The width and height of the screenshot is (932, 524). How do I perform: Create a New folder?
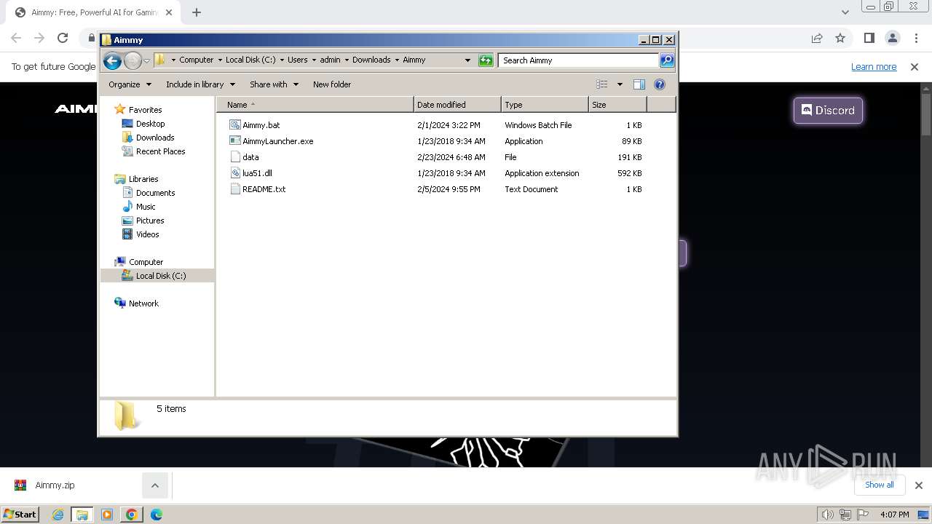point(332,84)
